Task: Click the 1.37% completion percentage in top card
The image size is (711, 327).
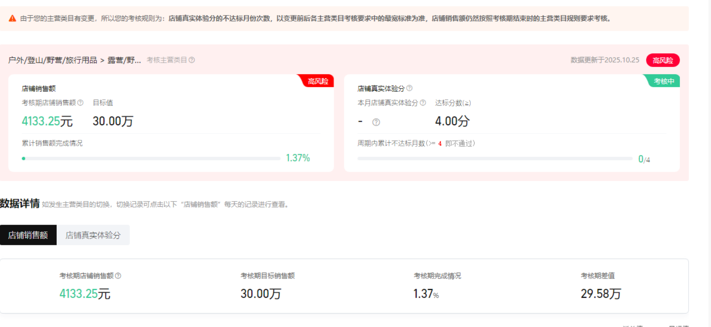Action: coord(298,158)
